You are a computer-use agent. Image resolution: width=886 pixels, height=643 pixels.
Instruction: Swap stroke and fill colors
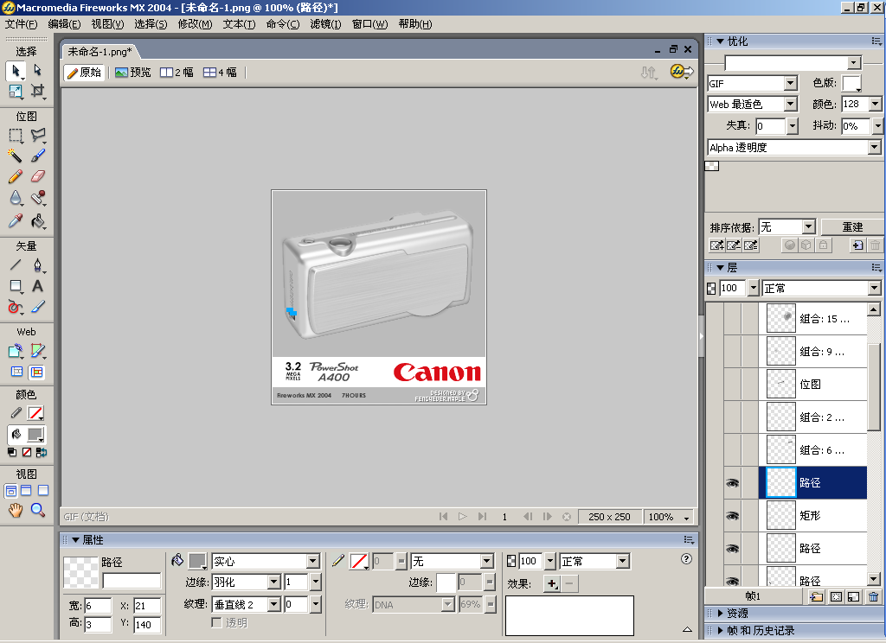tap(42, 452)
